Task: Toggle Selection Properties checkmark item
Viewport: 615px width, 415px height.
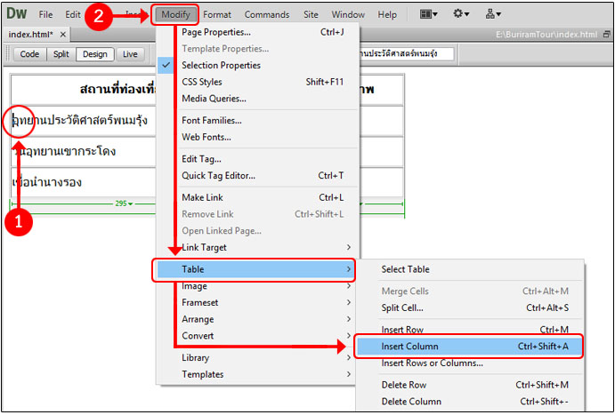Action: point(221,65)
